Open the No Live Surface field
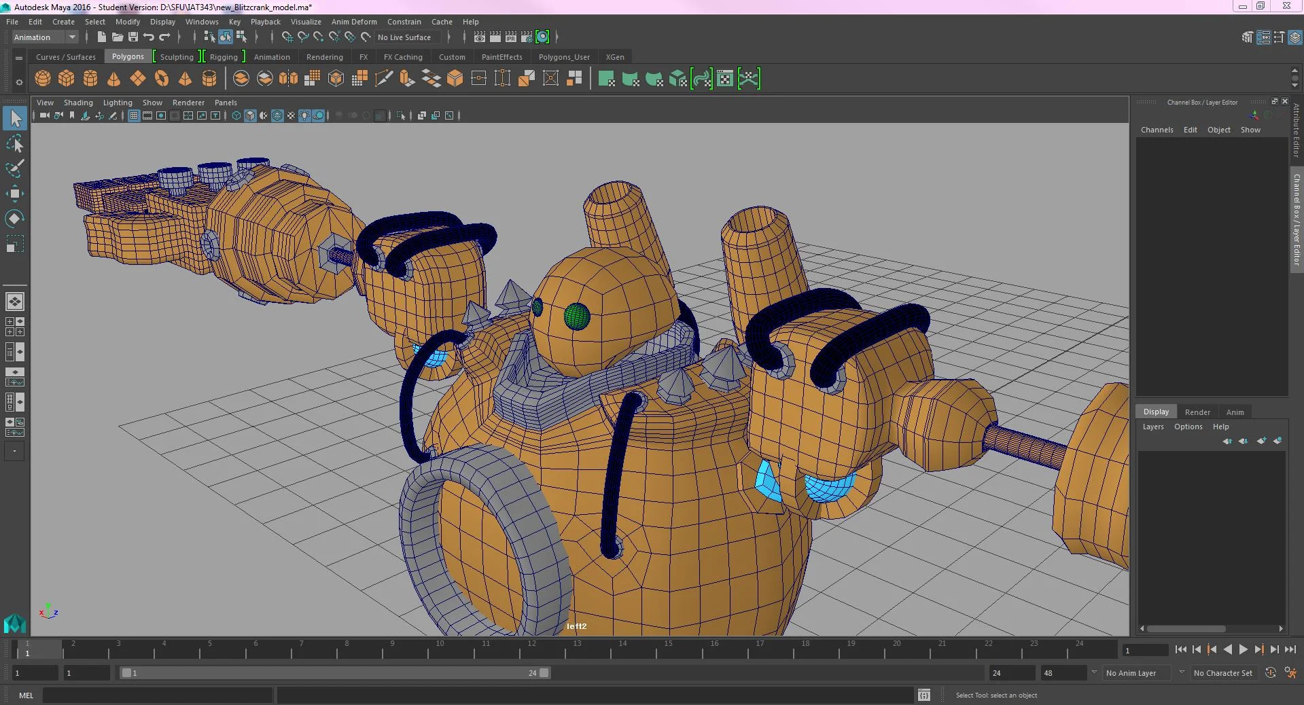The width and height of the screenshot is (1304, 705). pyautogui.click(x=407, y=37)
